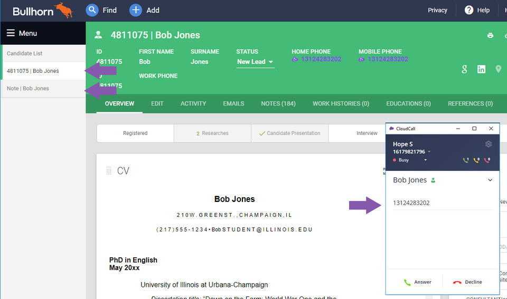507x299 pixels.
Task: Click the Bob Jones CV name heading
Action: pos(234,199)
